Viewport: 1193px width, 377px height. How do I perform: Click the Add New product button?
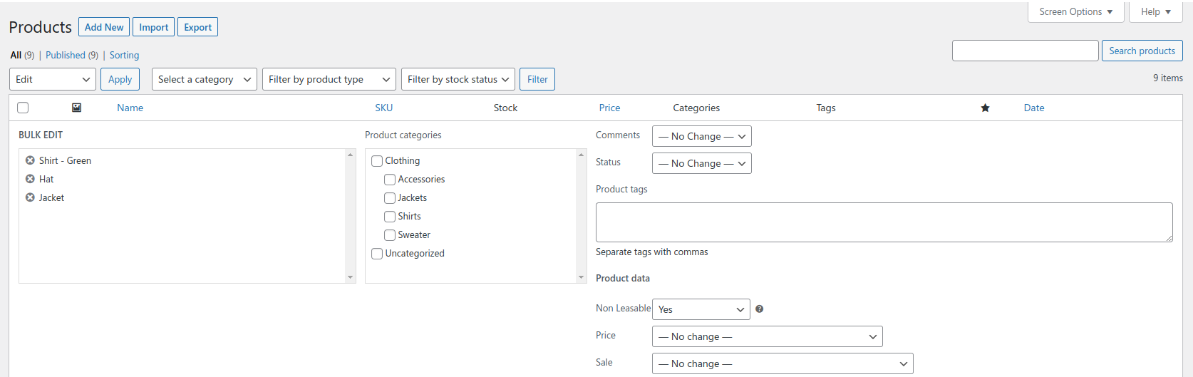point(104,27)
